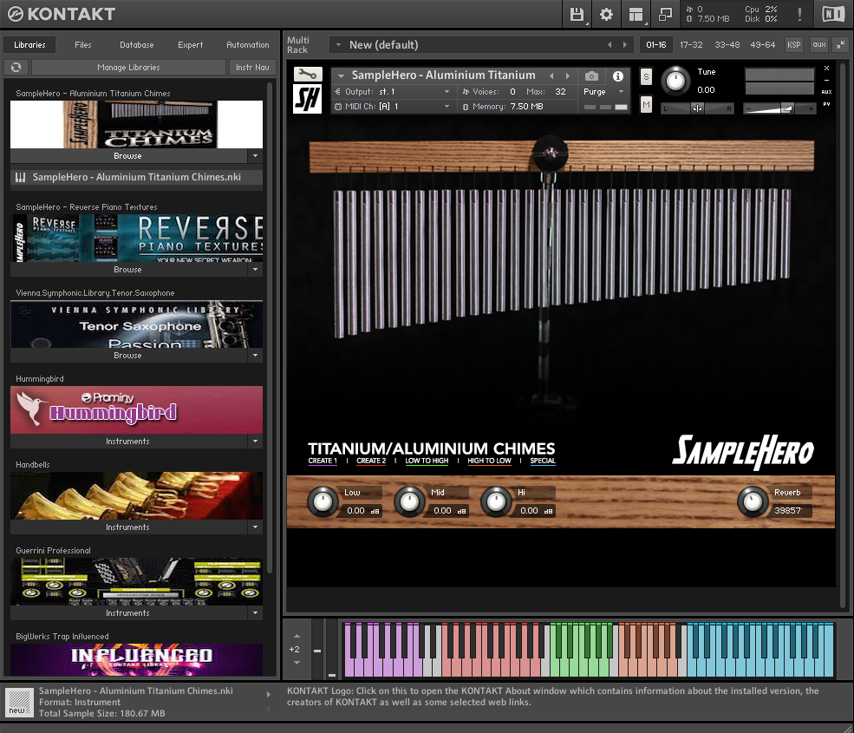Open the Output st. 1 dropdown
854x733 pixels.
(392, 92)
